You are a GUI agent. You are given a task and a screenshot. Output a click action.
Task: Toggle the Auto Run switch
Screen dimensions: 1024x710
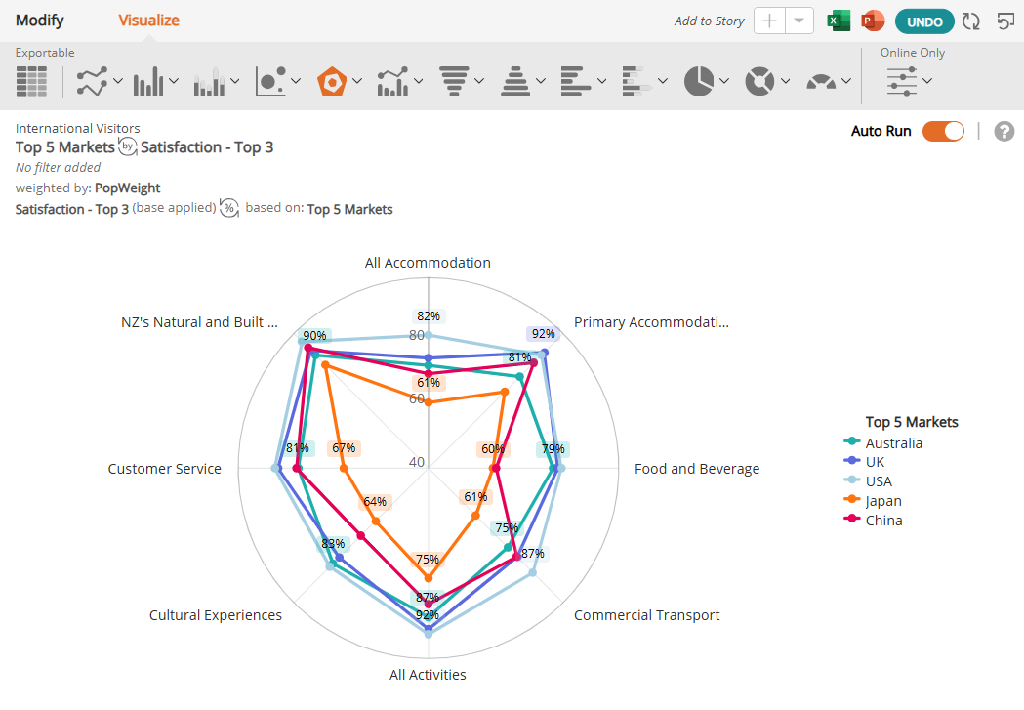click(943, 131)
